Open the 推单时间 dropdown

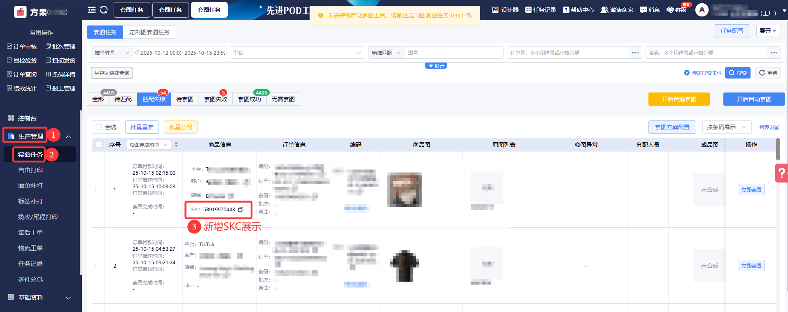(112, 53)
